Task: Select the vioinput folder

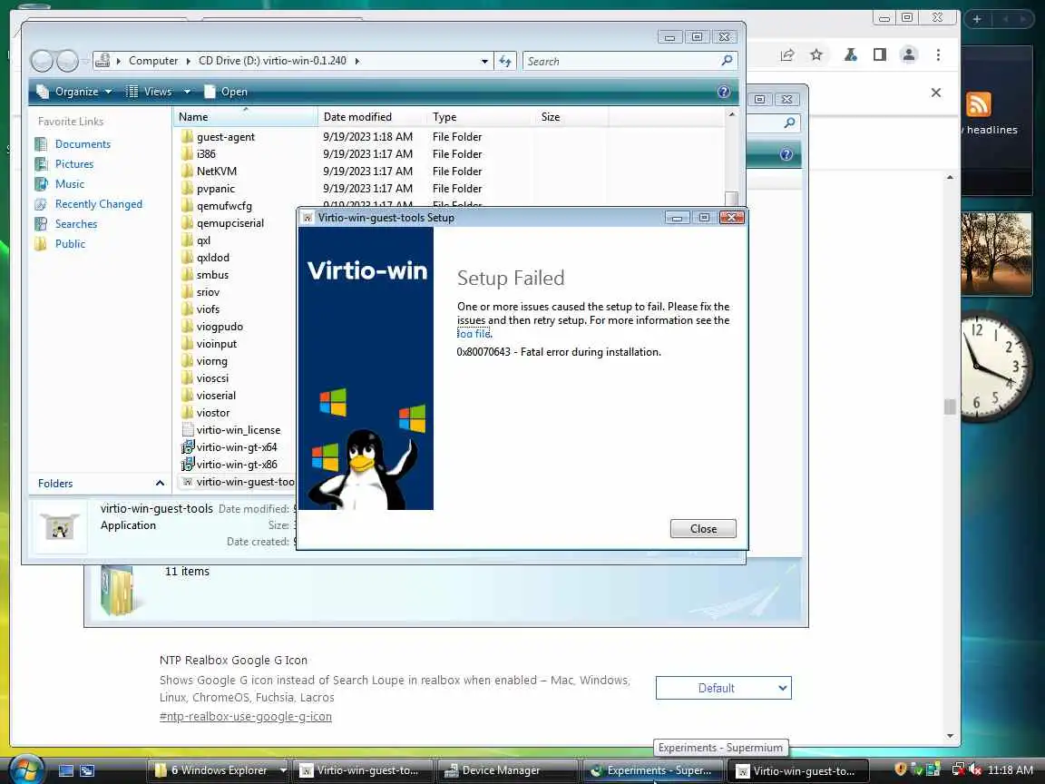Action: [217, 344]
